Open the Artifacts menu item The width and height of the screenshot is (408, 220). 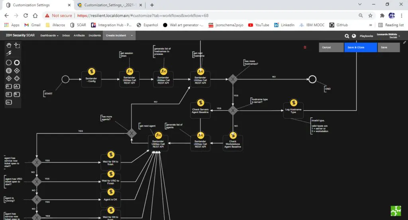click(79, 35)
